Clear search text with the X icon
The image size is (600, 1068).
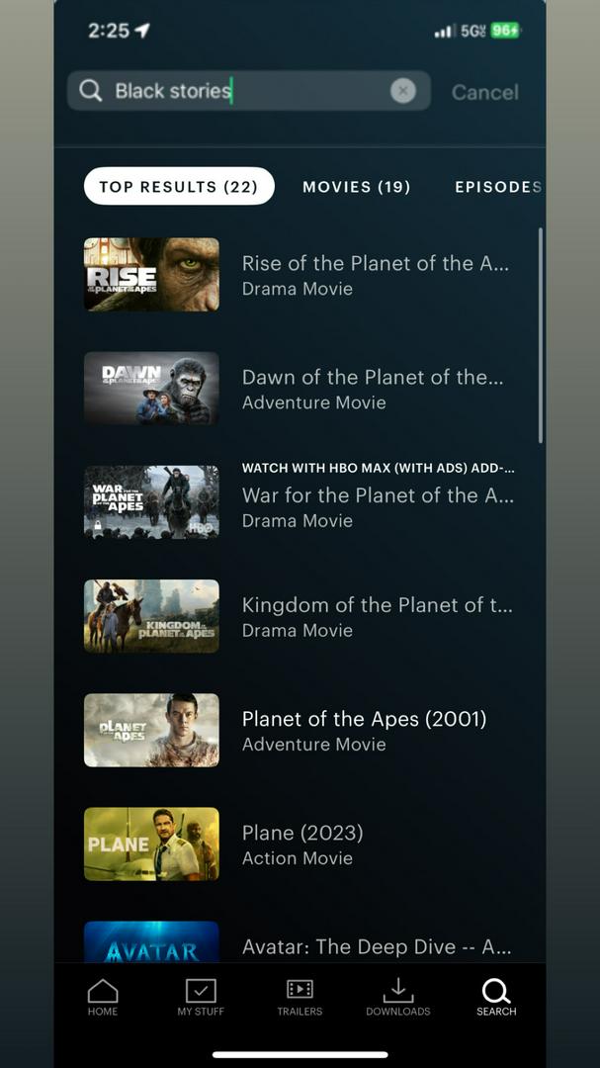tap(403, 91)
